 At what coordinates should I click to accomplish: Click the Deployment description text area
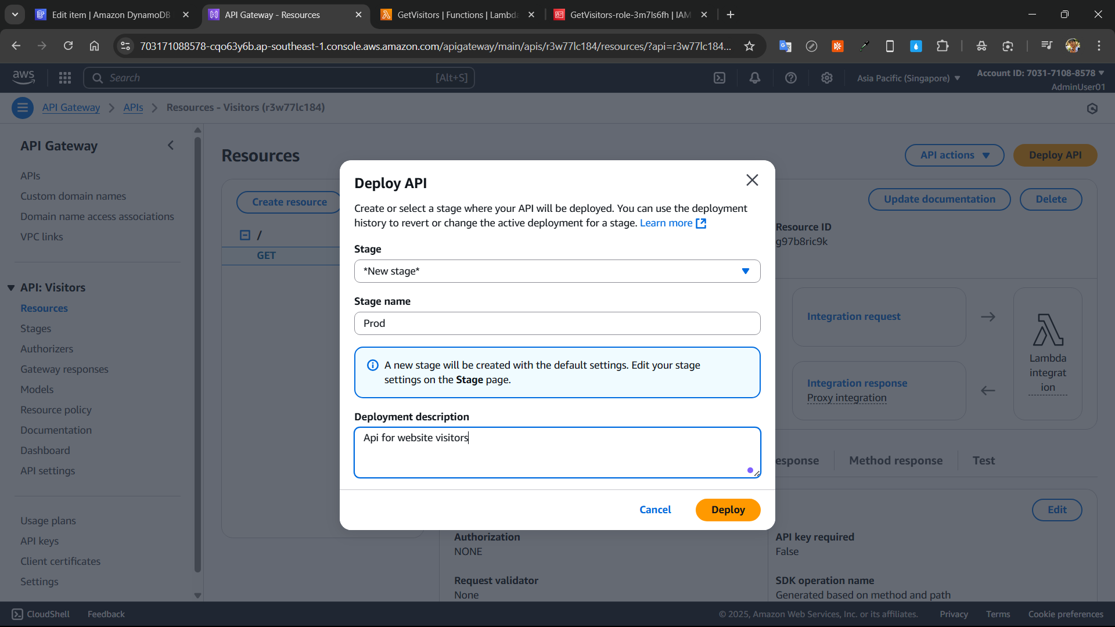click(557, 452)
